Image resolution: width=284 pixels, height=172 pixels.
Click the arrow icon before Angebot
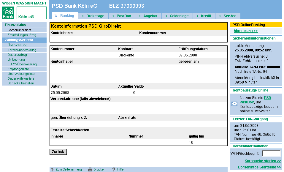pos(139,16)
